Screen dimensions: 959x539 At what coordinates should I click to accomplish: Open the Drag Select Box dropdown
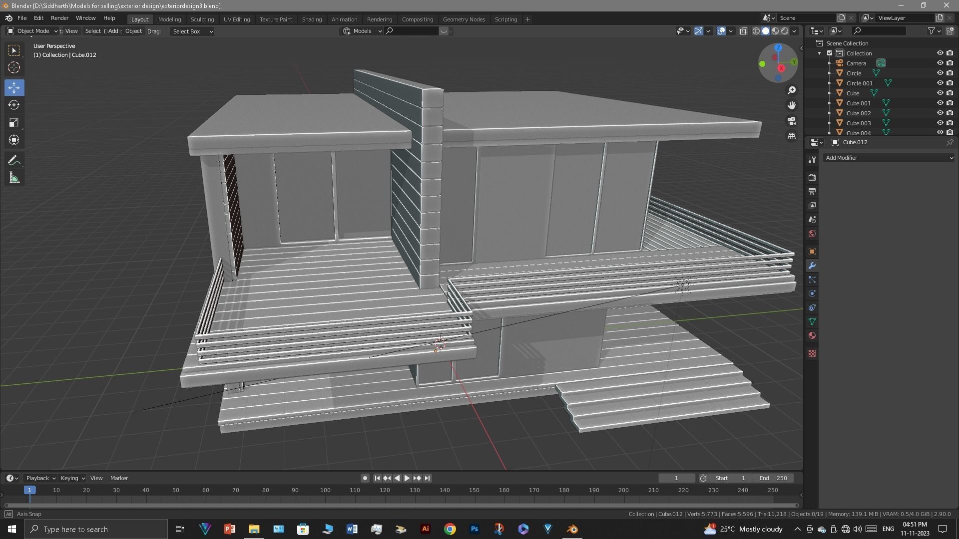click(x=192, y=31)
